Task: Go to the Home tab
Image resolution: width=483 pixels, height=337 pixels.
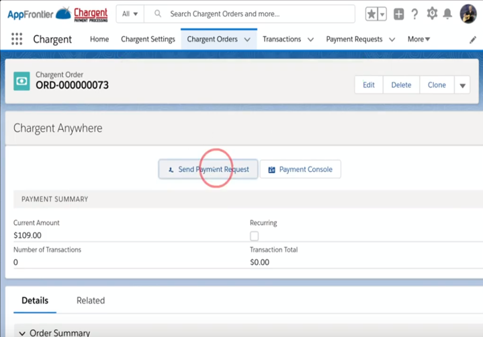Action: click(99, 39)
